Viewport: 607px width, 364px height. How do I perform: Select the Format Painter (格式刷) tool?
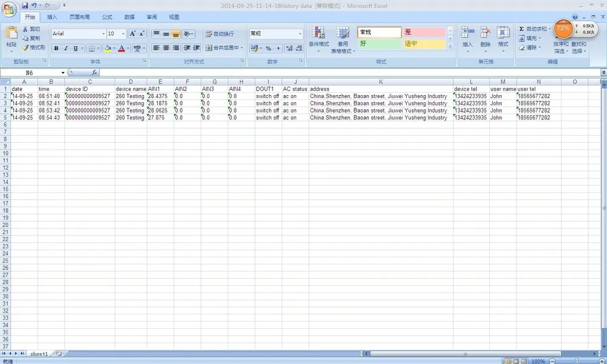point(33,47)
